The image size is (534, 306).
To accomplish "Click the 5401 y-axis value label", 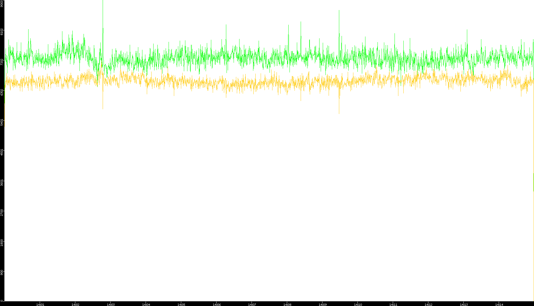I will tap(2, 122).
